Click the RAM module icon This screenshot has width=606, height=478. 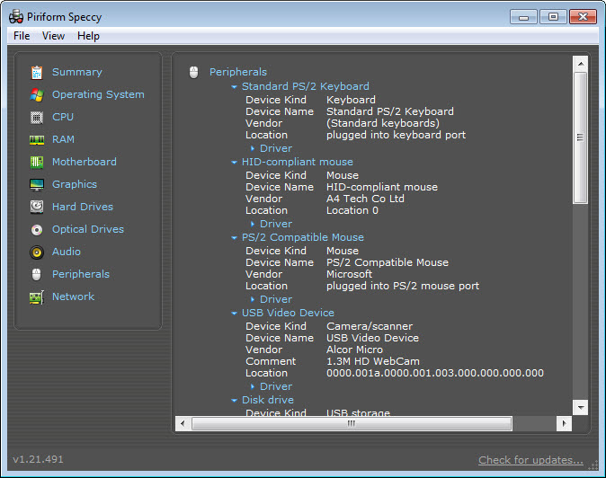(37, 140)
